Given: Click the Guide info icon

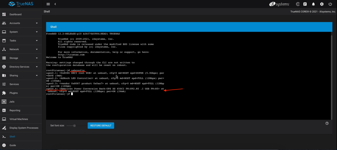Looking at the screenshot, I should [x=4, y=145].
